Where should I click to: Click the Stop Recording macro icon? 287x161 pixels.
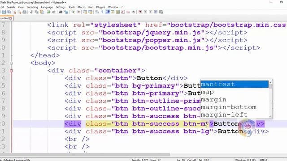click(x=145, y=12)
